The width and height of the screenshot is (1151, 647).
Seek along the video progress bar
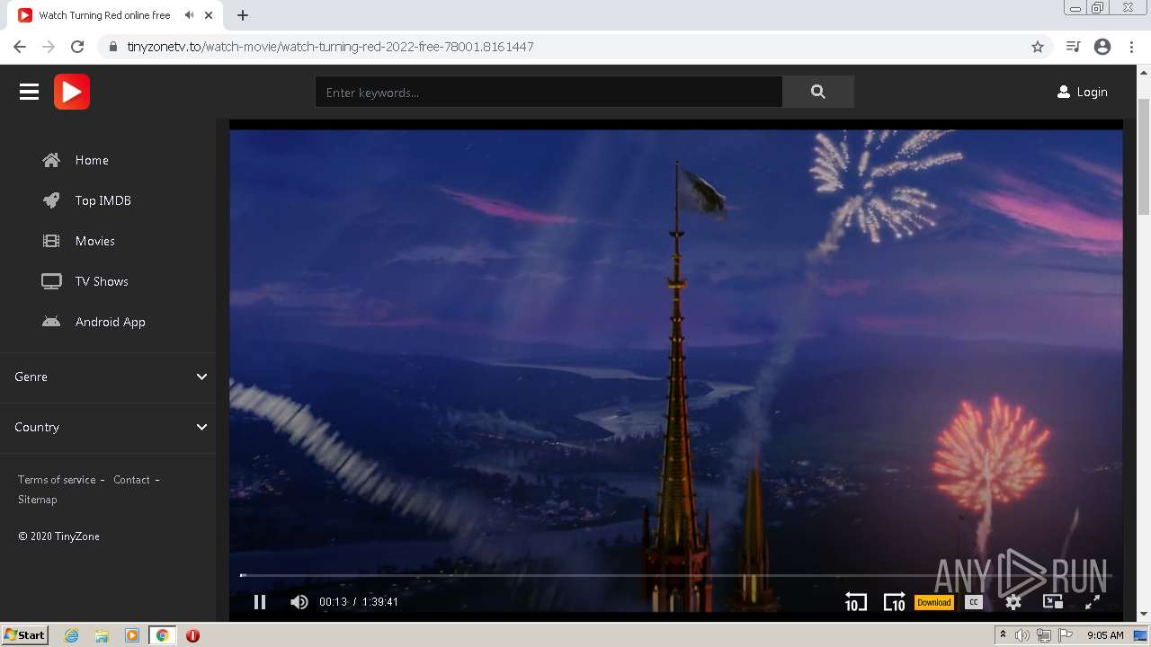(676, 575)
